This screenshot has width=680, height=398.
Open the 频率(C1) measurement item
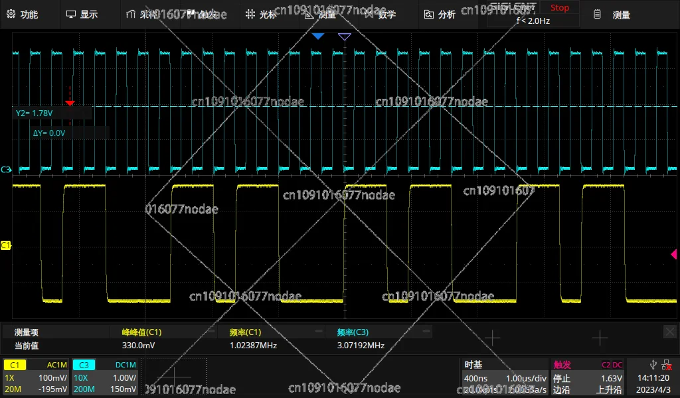[x=246, y=332]
